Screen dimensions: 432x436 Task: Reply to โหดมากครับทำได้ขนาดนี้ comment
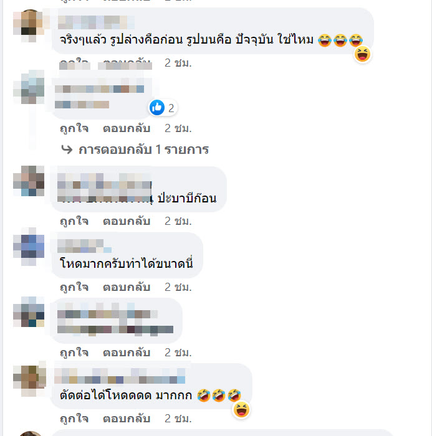pos(127,287)
